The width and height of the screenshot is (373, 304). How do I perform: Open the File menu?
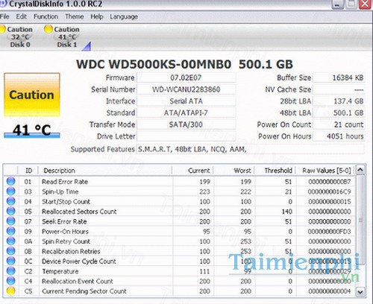(4, 16)
